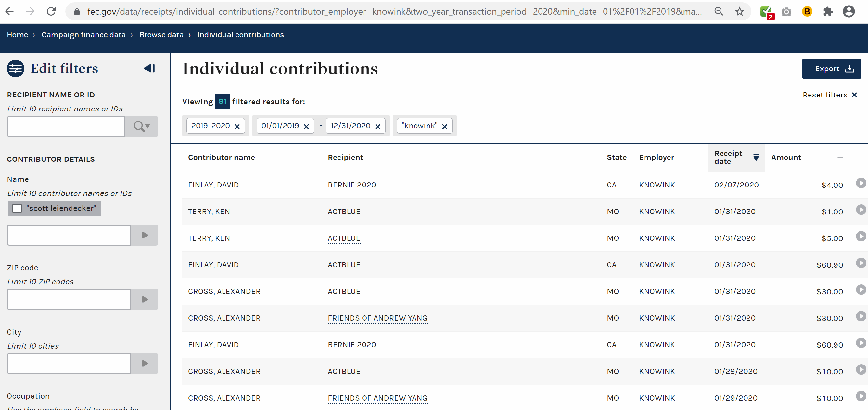
Task: Expand details for TERRY, KEN $1.00 row
Action: click(x=861, y=210)
